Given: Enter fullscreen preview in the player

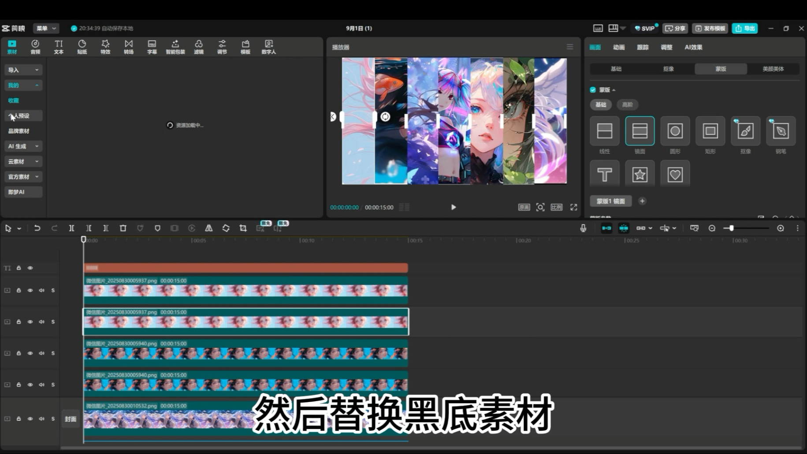Looking at the screenshot, I should 573,207.
